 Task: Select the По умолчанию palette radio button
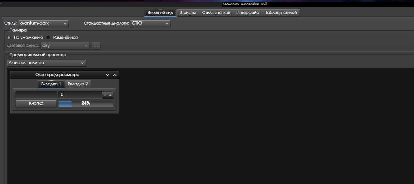tap(25, 38)
